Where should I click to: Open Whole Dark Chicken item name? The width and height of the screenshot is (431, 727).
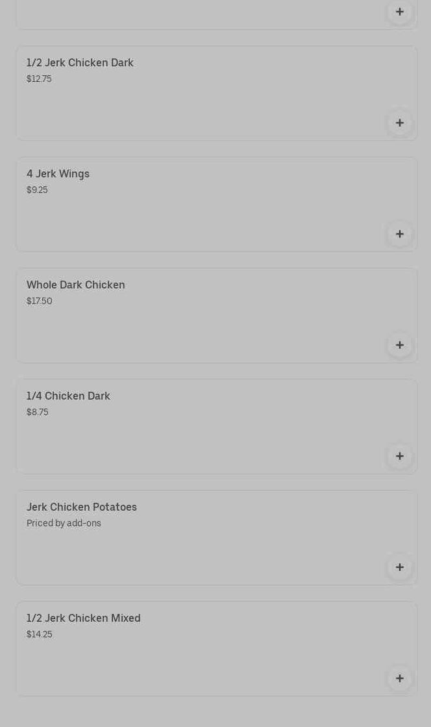click(x=75, y=285)
